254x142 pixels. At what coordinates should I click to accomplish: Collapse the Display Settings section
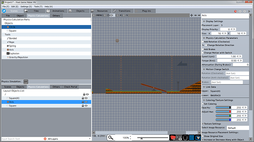pyautogui.click(x=203, y=21)
